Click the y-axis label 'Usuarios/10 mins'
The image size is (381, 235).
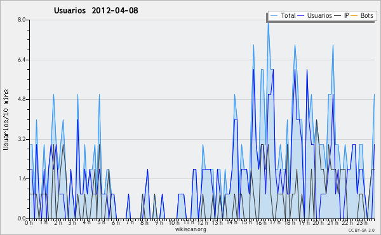[6, 120]
